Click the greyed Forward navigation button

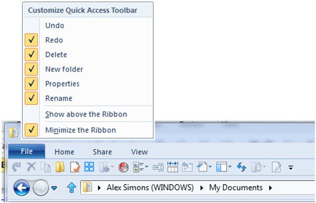(x=41, y=188)
